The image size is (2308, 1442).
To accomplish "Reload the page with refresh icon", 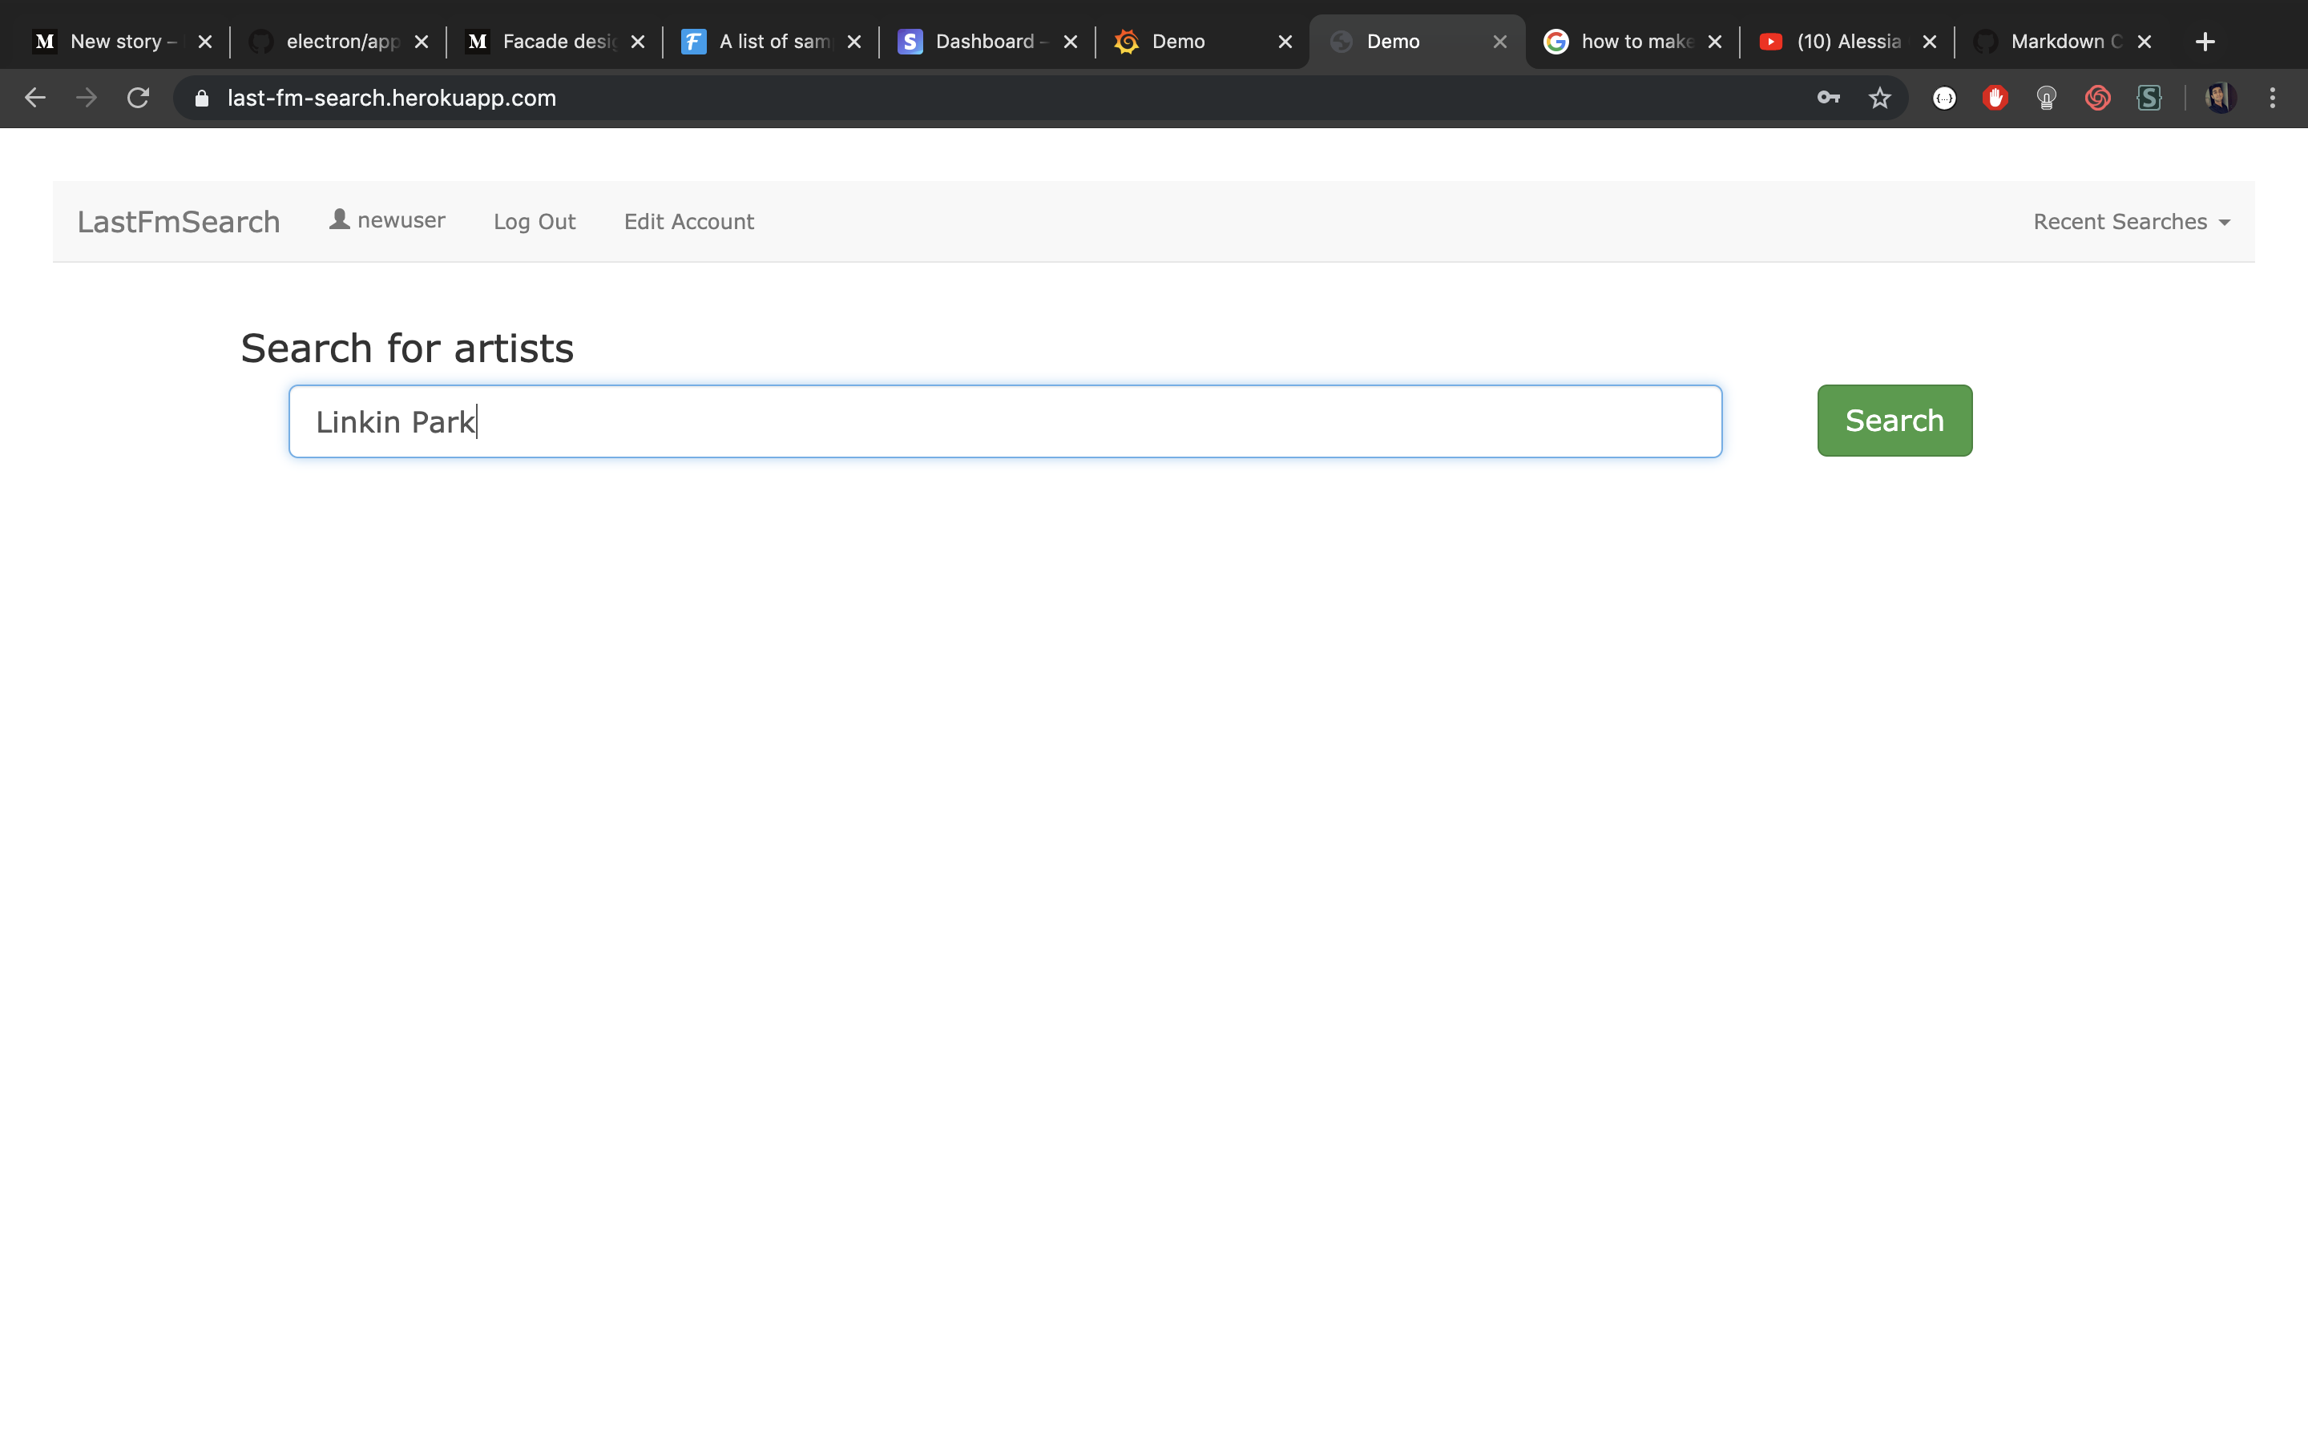I will click(139, 97).
